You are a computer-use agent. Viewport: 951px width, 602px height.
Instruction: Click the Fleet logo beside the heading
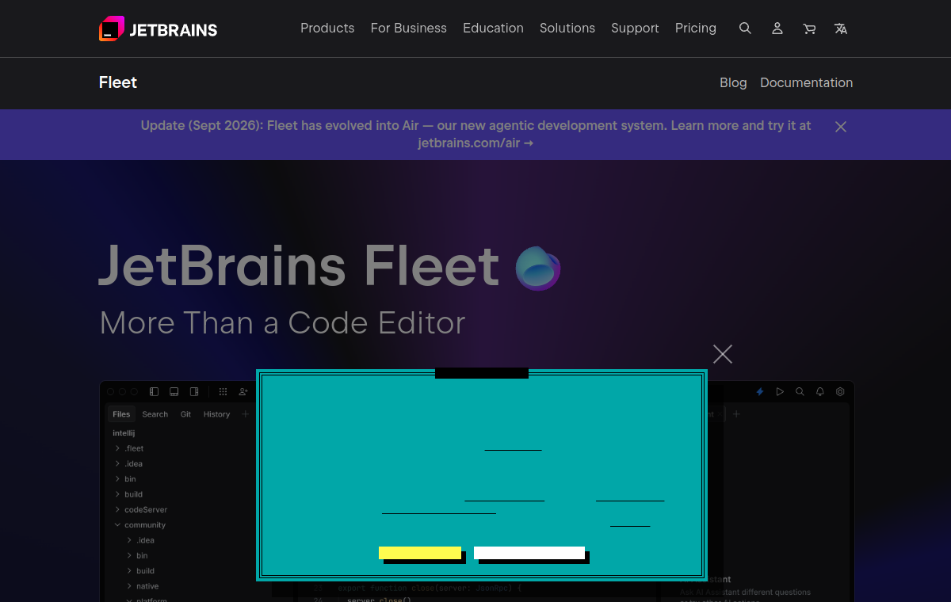pyautogui.click(x=538, y=269)
